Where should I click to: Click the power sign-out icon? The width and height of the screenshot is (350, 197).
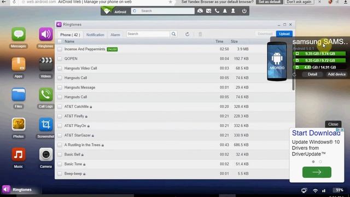point(244,11)
